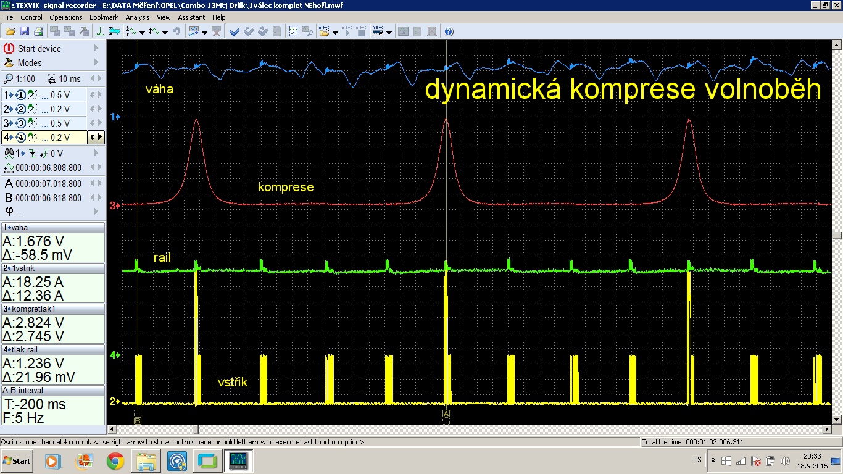Toggle channel 2 row 0.2 V
The height and width of the screenshot is (474, 843).
(x=44, y=109)
